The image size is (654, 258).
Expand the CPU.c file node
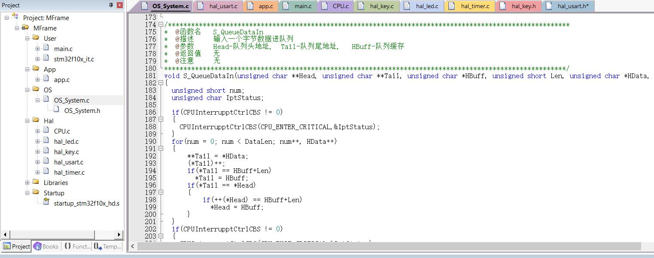37,131
